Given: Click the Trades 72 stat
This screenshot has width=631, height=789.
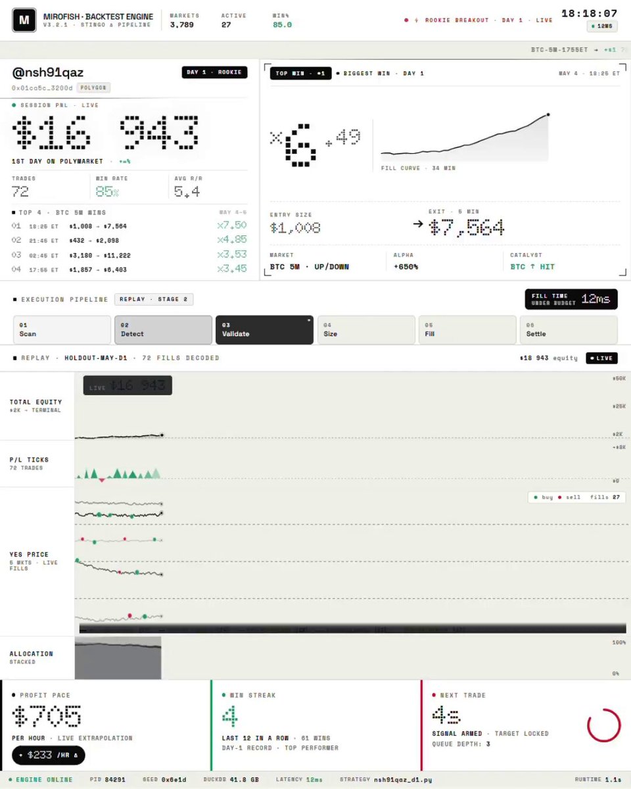Looking at the screenshot, I should (x=24, y=187).
